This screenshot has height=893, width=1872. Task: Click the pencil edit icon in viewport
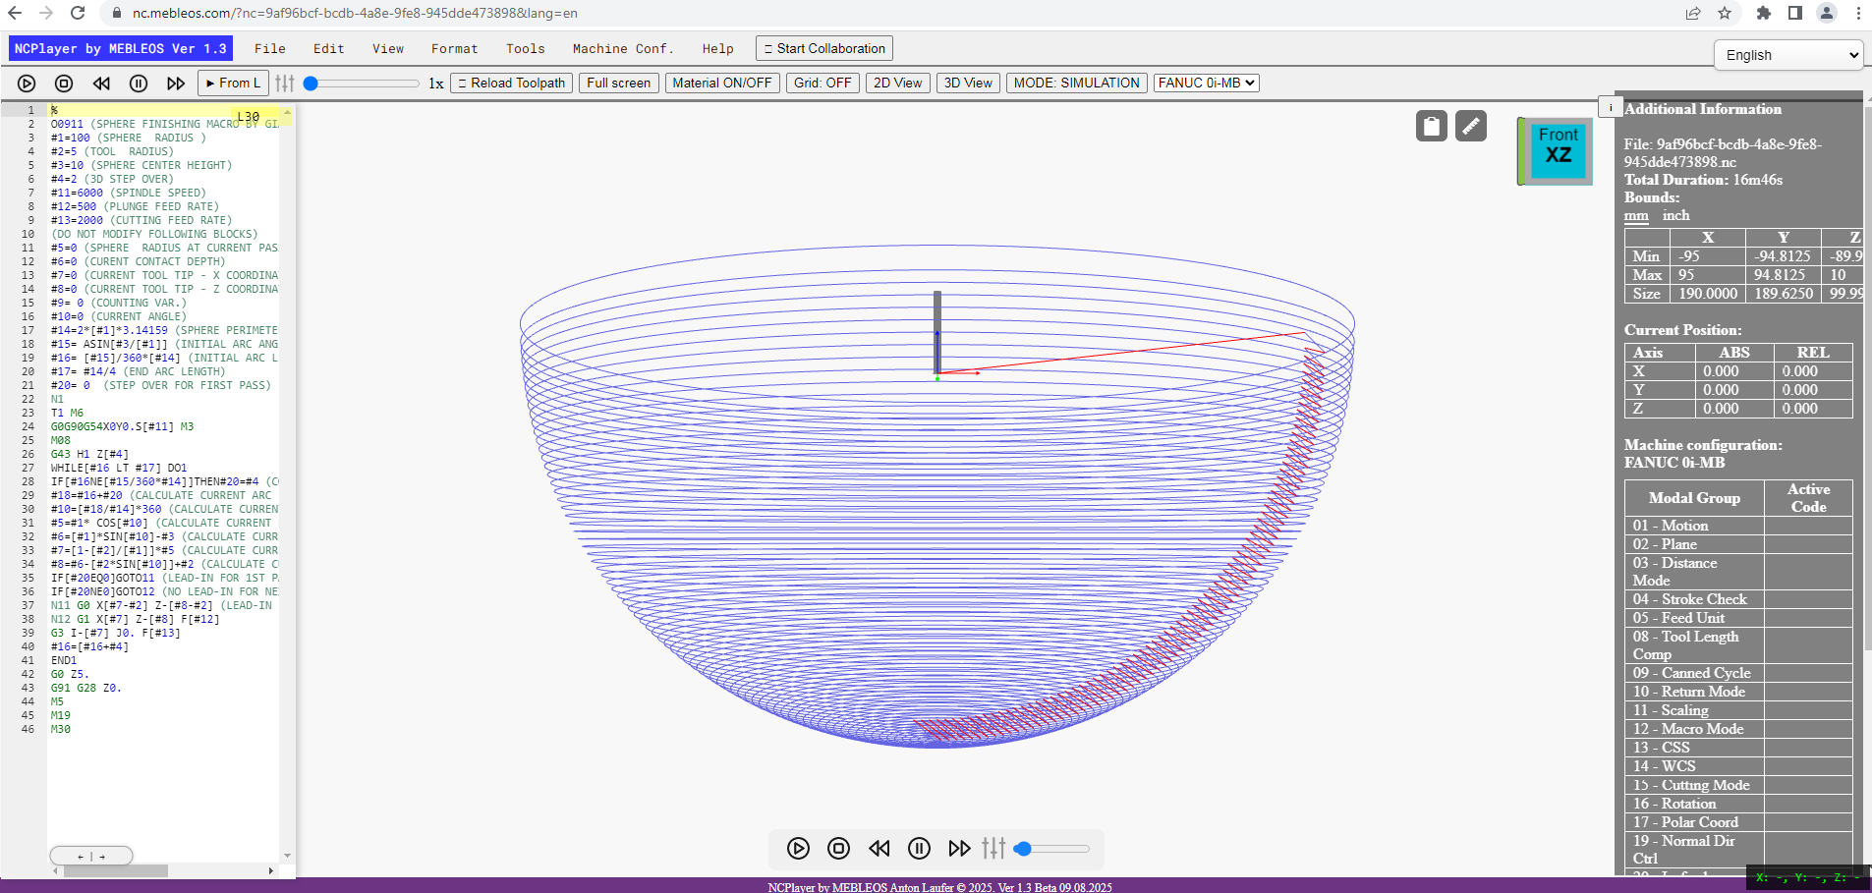1471,126
